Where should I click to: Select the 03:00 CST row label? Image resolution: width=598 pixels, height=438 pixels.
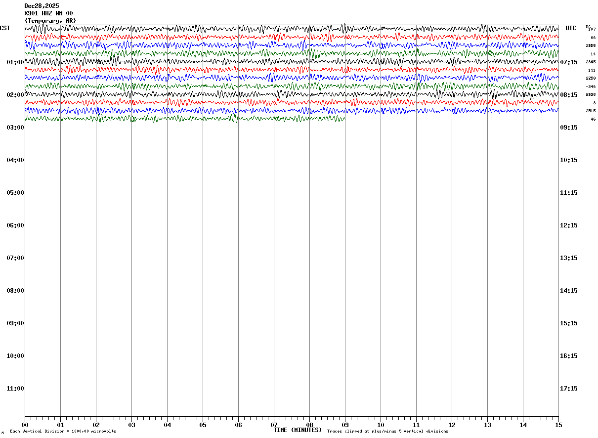click(x=15, y=128)
